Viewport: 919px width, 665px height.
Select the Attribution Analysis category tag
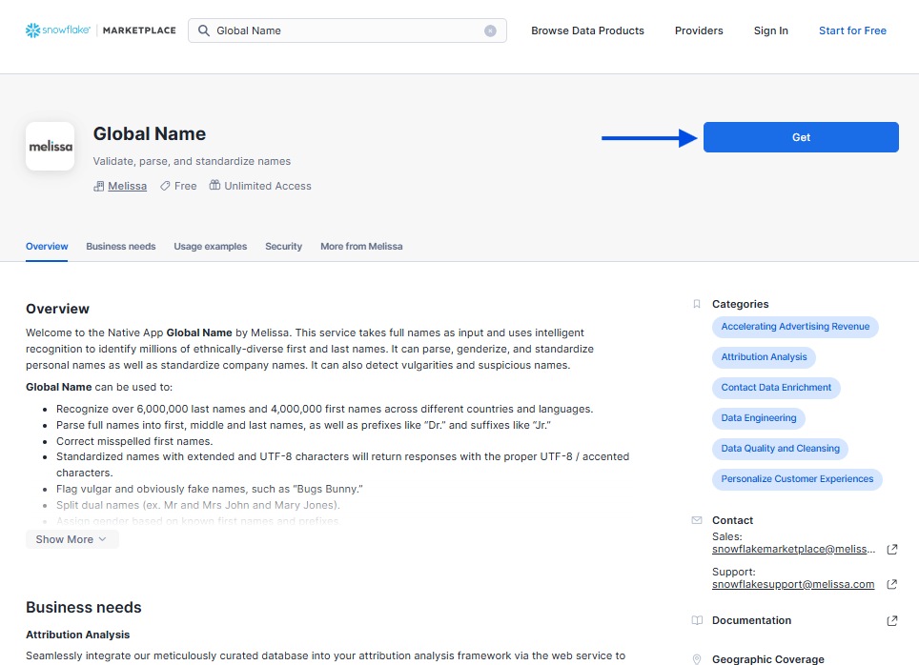(x=764, y=357)
